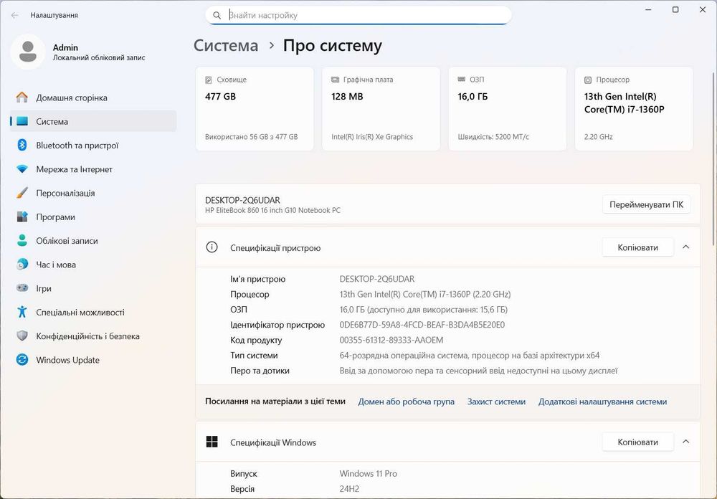
Task: Click the search magnifier icon
Action: 217,15
